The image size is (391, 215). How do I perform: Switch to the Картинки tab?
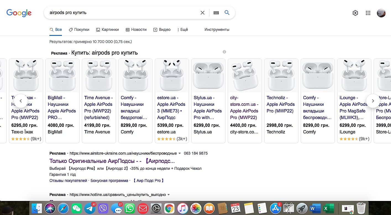(107, 29)
